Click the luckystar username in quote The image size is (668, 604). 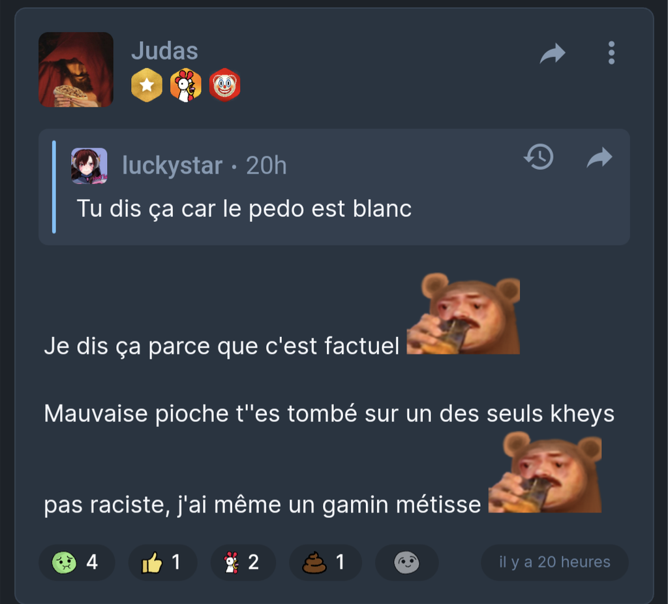[172, 165]
